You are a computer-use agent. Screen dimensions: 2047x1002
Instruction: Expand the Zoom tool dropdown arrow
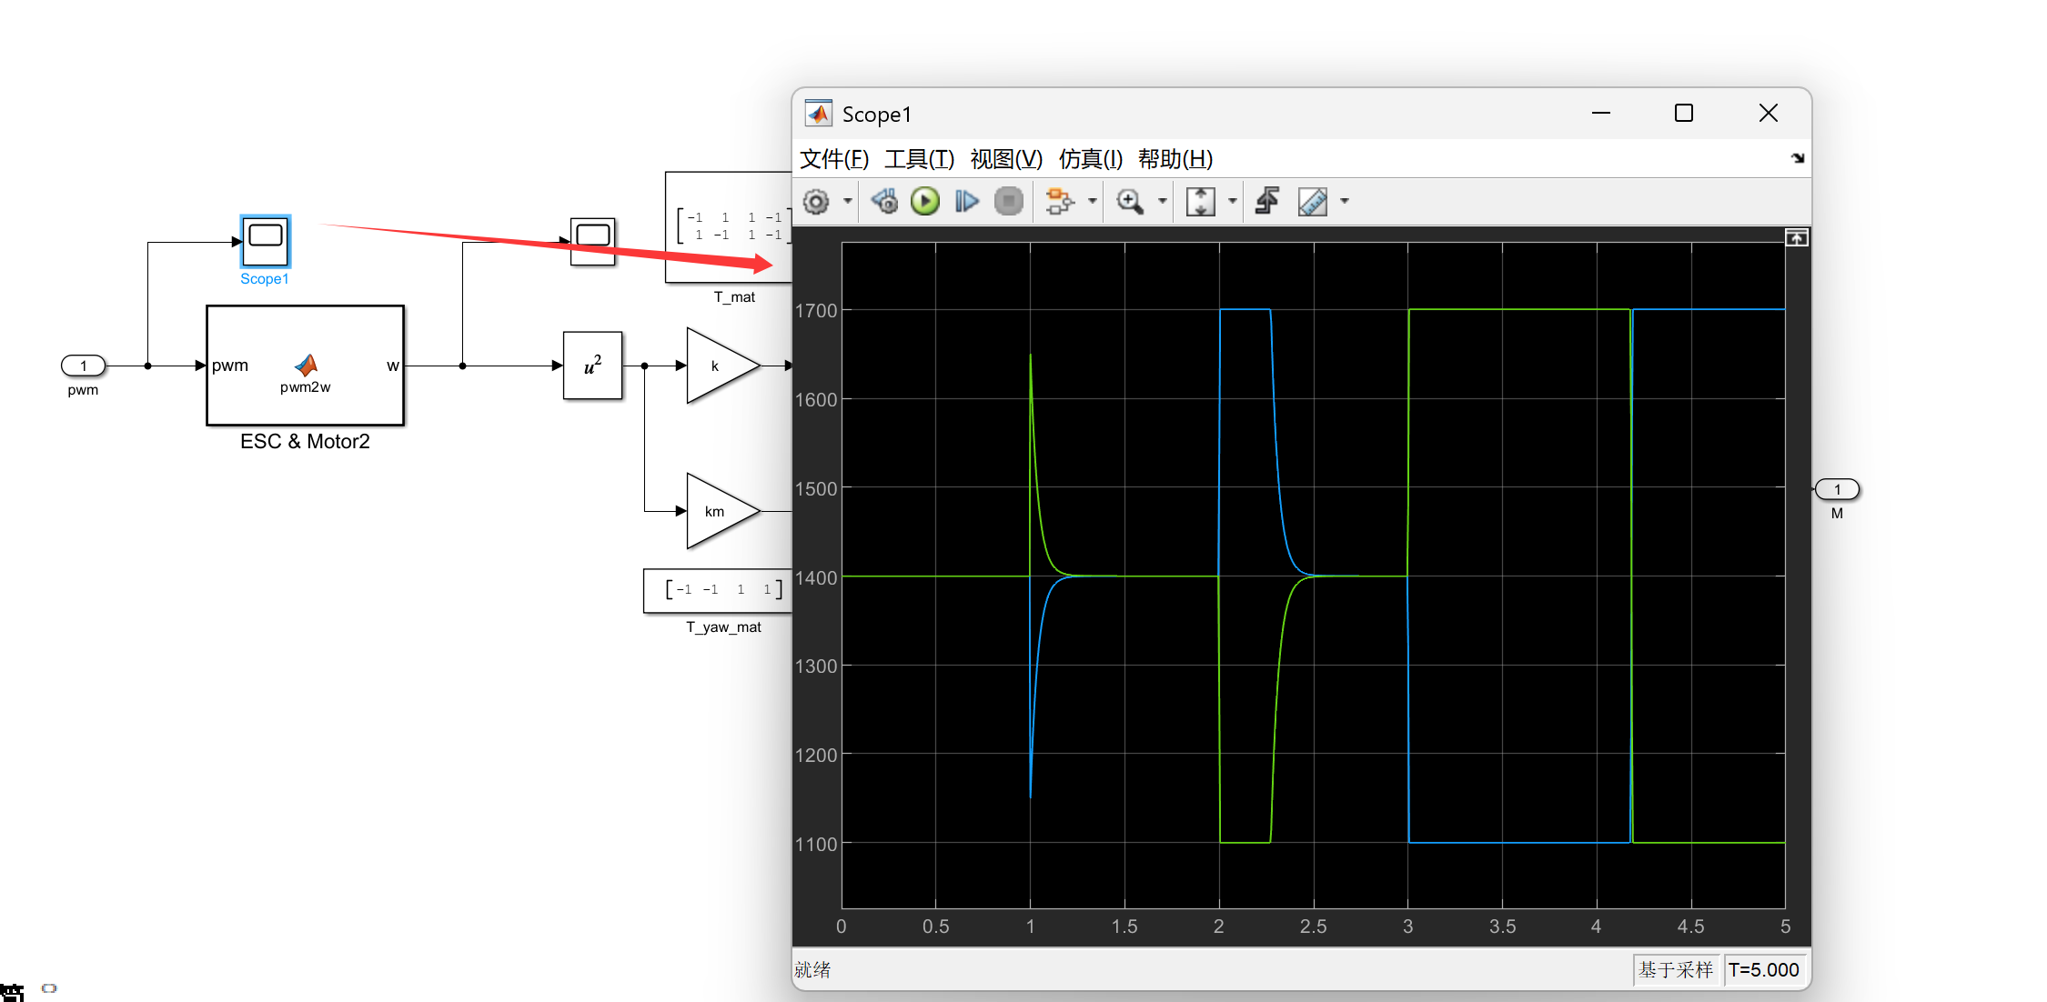(1162, 202)
